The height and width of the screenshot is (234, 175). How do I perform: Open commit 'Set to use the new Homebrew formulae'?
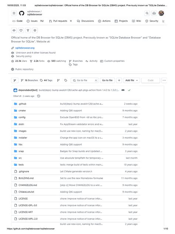point(82,178)
